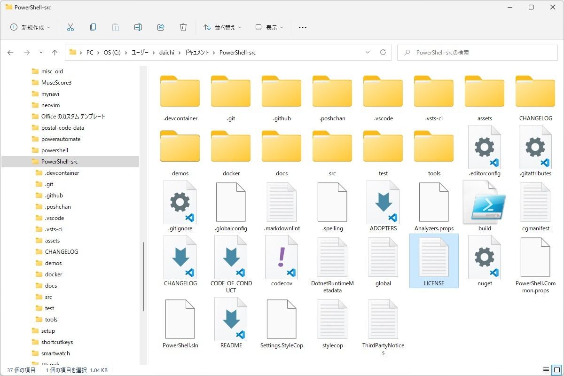
Task: Expand the chevron after ユーザー in path
Action: coord(154,53)
